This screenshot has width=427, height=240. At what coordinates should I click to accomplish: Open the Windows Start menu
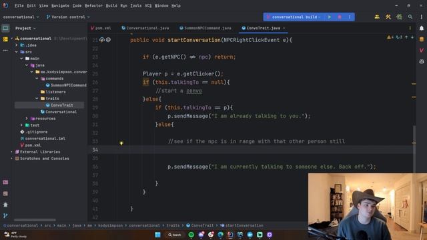(157, 235)
